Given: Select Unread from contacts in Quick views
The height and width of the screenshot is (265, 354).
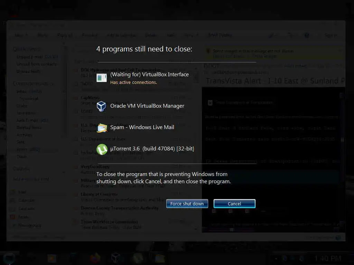Looking at the screenshot, I should [x=36, y=64].
